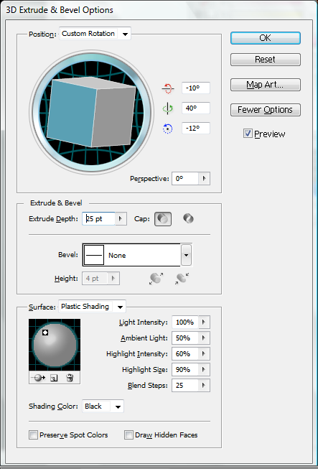318x469 pixels.
Task: Open the Shading Color Black dropdown
Action: tap(103, 407)
